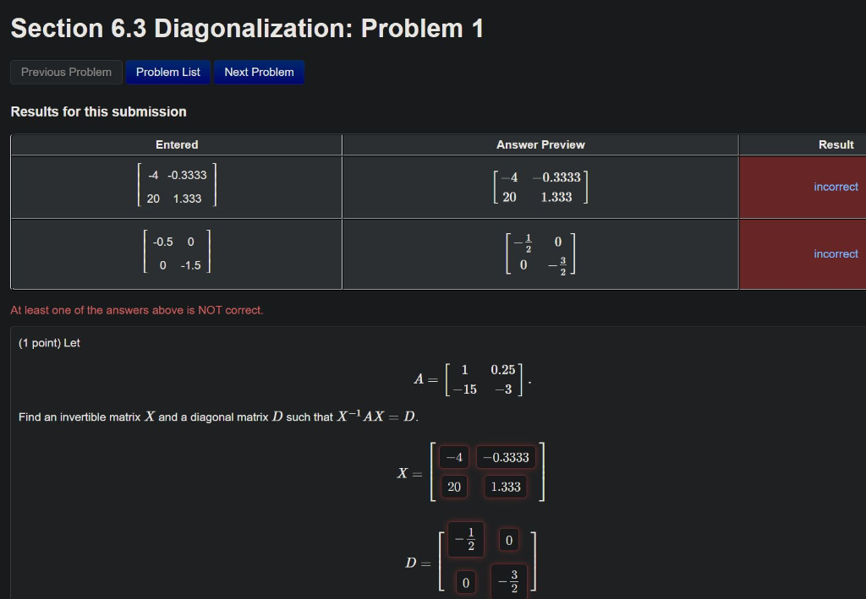The width and height of the screenshot is (866, 599).
Task: Select the Entered column header
Action: [x=175, y=144]
